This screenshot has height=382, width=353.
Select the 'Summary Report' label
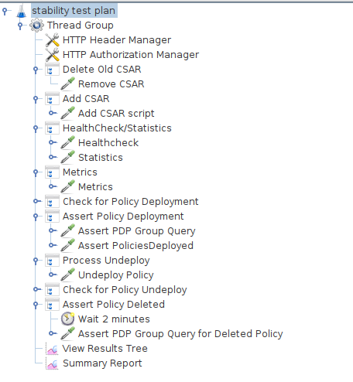pos(102,363)
